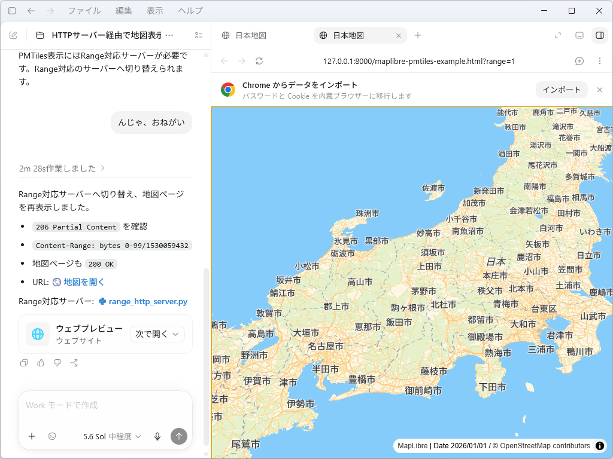Click the 名古屋市 label on map
Viewport: 613px width, 459px height.
click(x=325, y=346)
